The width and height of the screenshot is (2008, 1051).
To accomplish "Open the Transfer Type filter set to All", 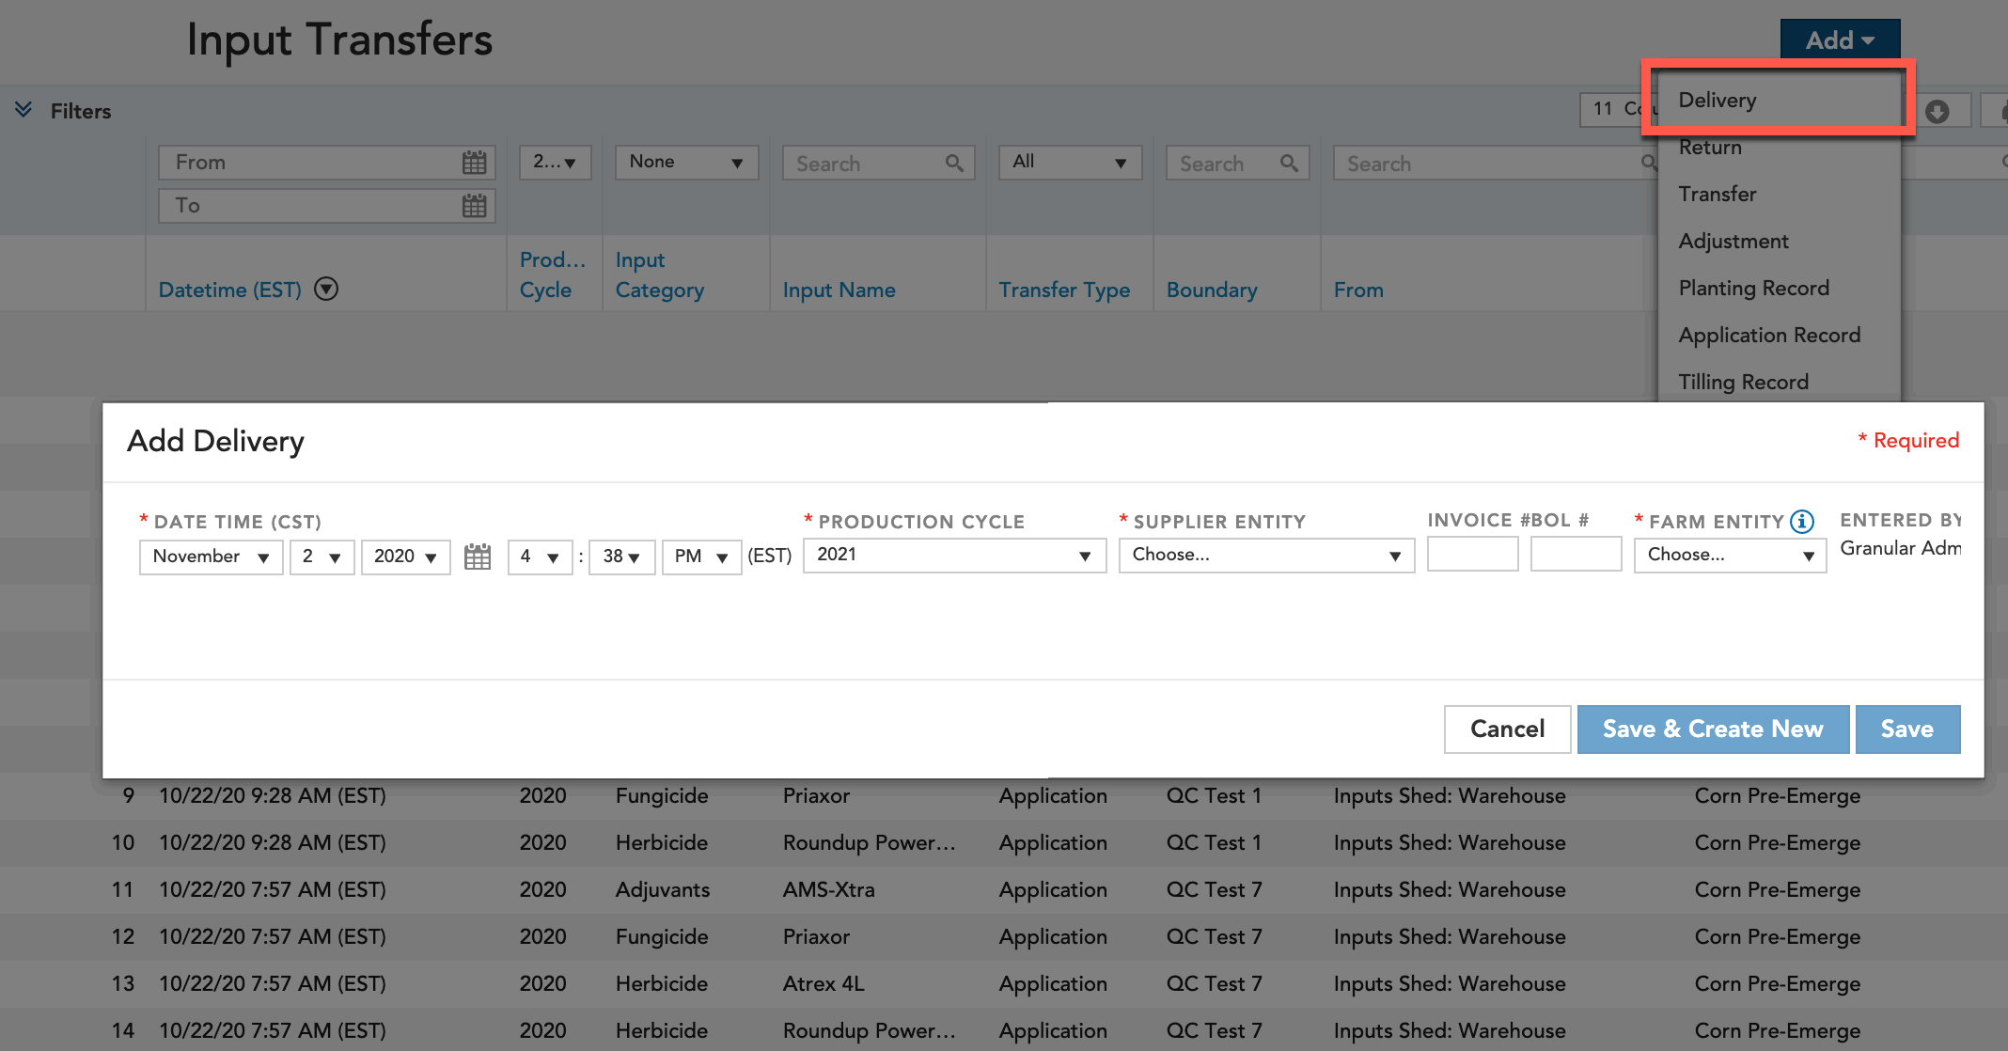I will point(1070,162).
